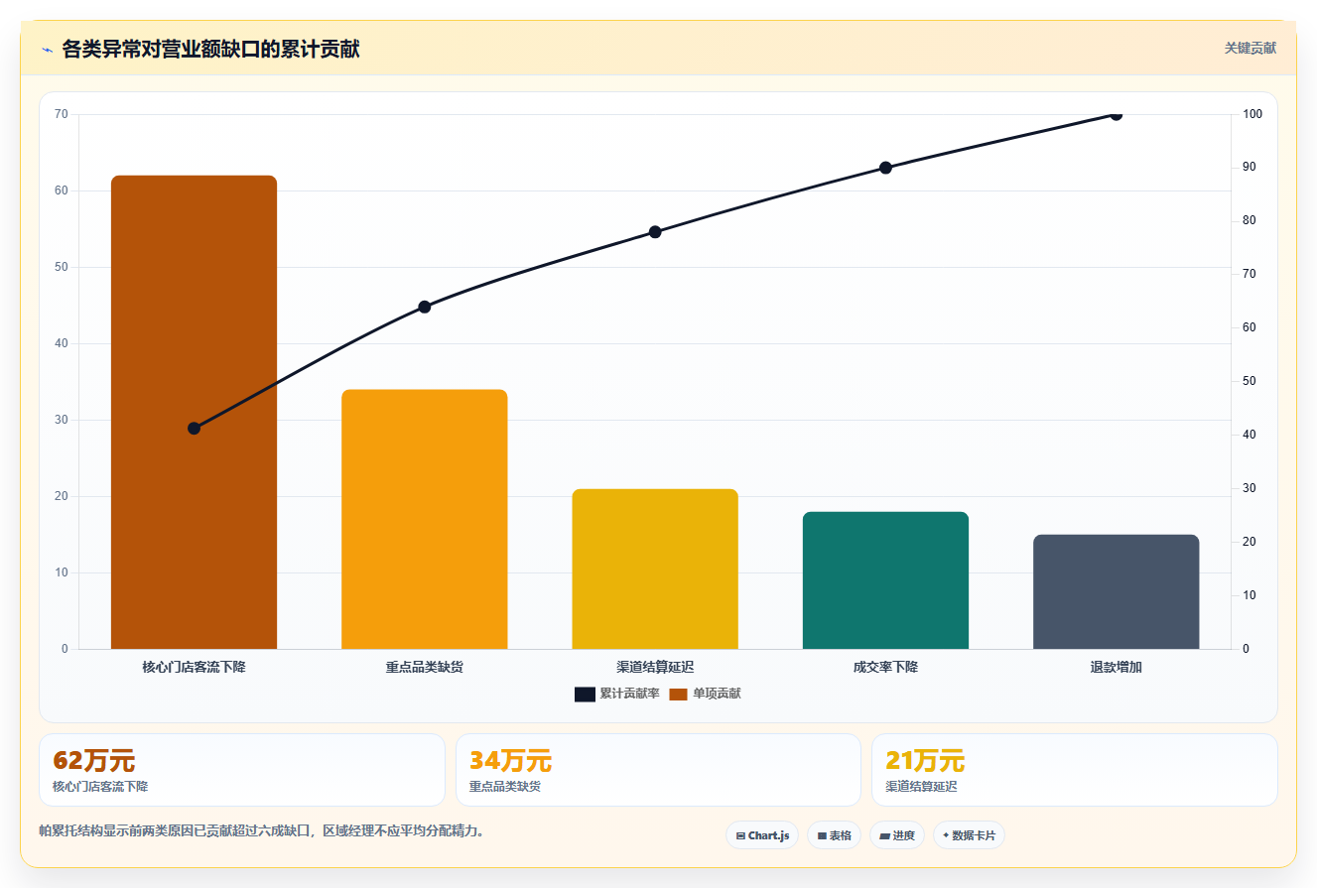Screen dimensions: 1317x888
Task: Click the 退款增加 x-axis label
Action: click(1116, 667)
